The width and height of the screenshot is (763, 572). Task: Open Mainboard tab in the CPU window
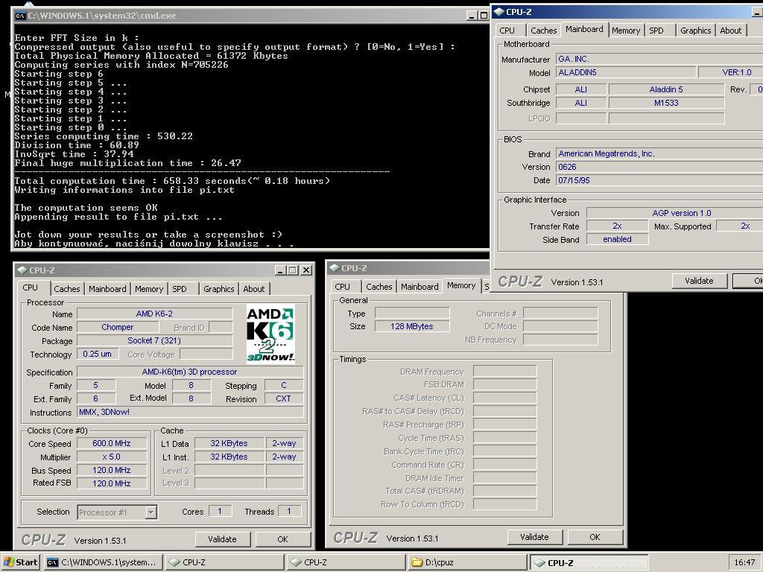(x=107, y=289)
